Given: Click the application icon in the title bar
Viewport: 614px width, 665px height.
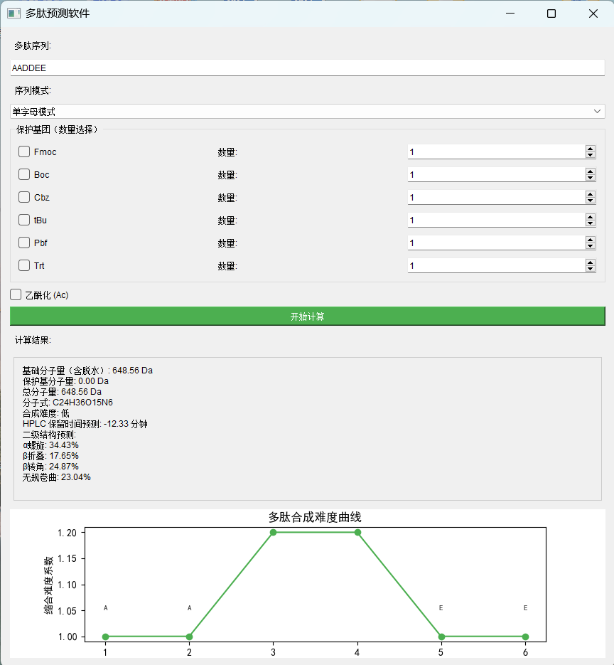Looking at the screenshot, I should click(14, 13).
